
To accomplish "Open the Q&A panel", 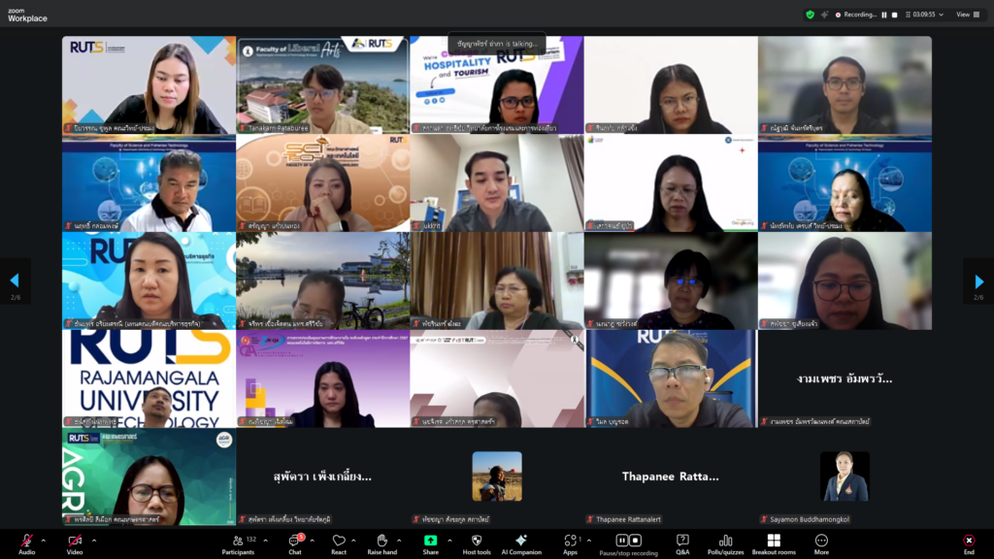I will (x=682, y=541).
